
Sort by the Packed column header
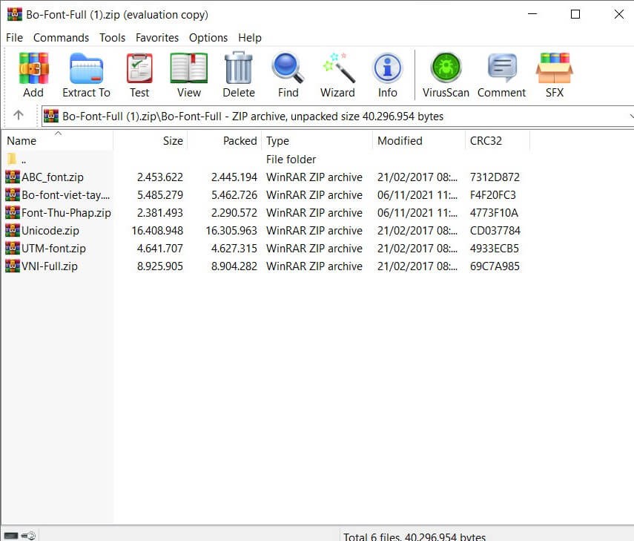(x=225, y=140)
